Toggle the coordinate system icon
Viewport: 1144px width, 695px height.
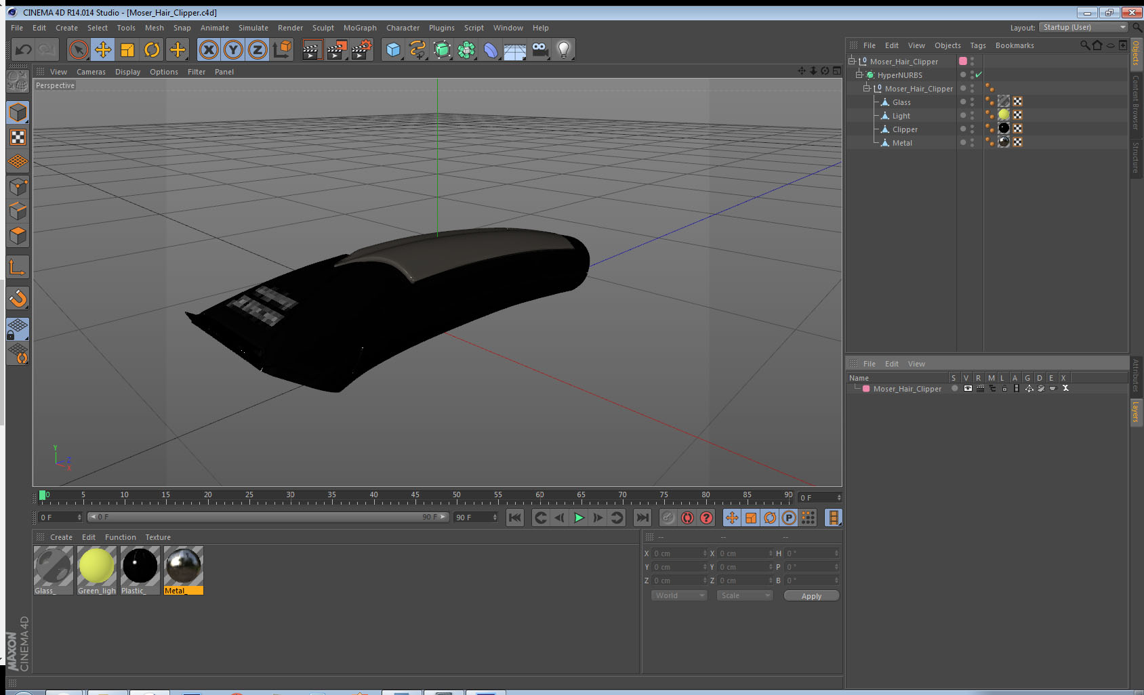click(282, 49)
